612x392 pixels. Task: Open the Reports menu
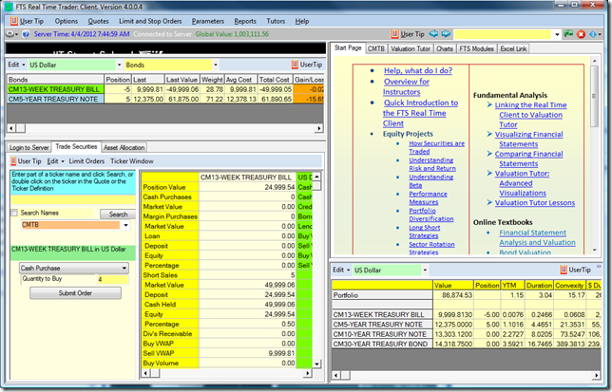(x=245, y=21)
